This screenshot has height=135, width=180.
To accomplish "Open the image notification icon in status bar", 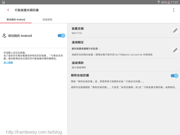I will click(x=3, y=2).
